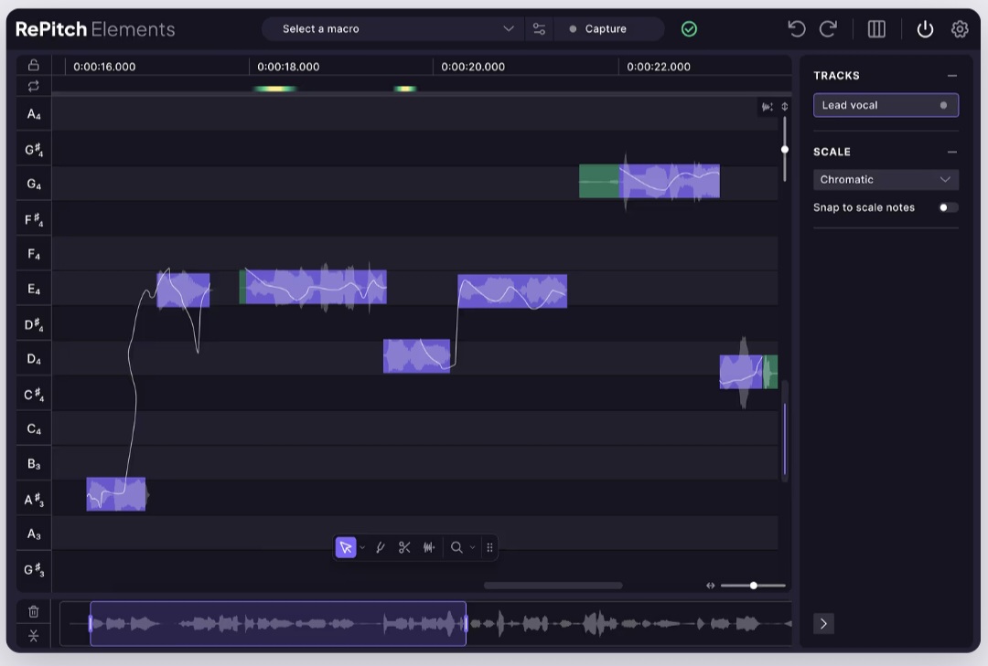Toggle the loop icon below the lock

pos(34,86)
